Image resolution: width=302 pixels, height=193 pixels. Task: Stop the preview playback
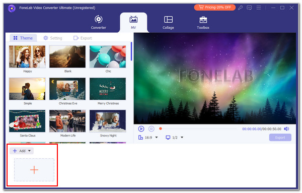pos(152,129)
